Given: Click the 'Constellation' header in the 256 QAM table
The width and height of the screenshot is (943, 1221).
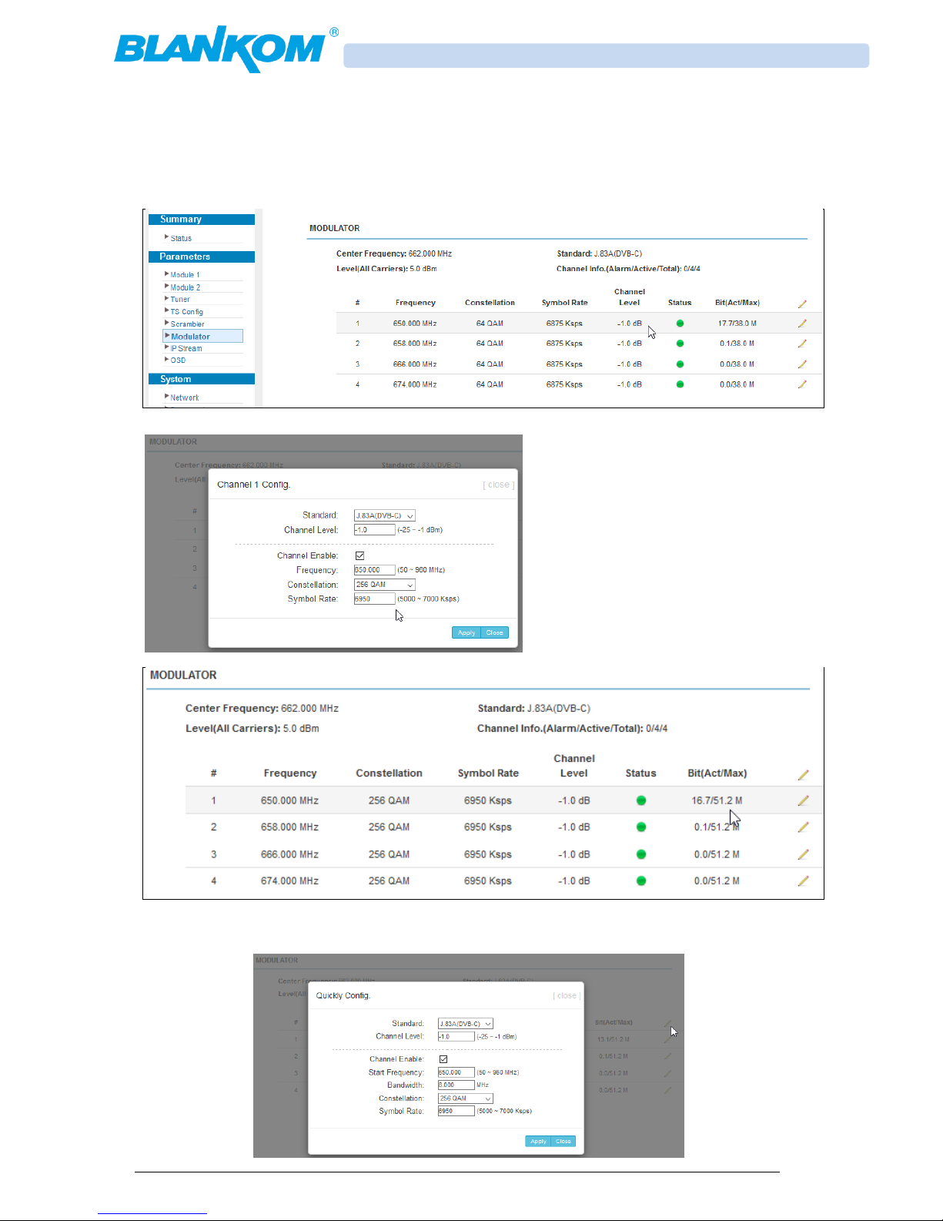Looking at the screenshot, I should (x=389, y=773).
